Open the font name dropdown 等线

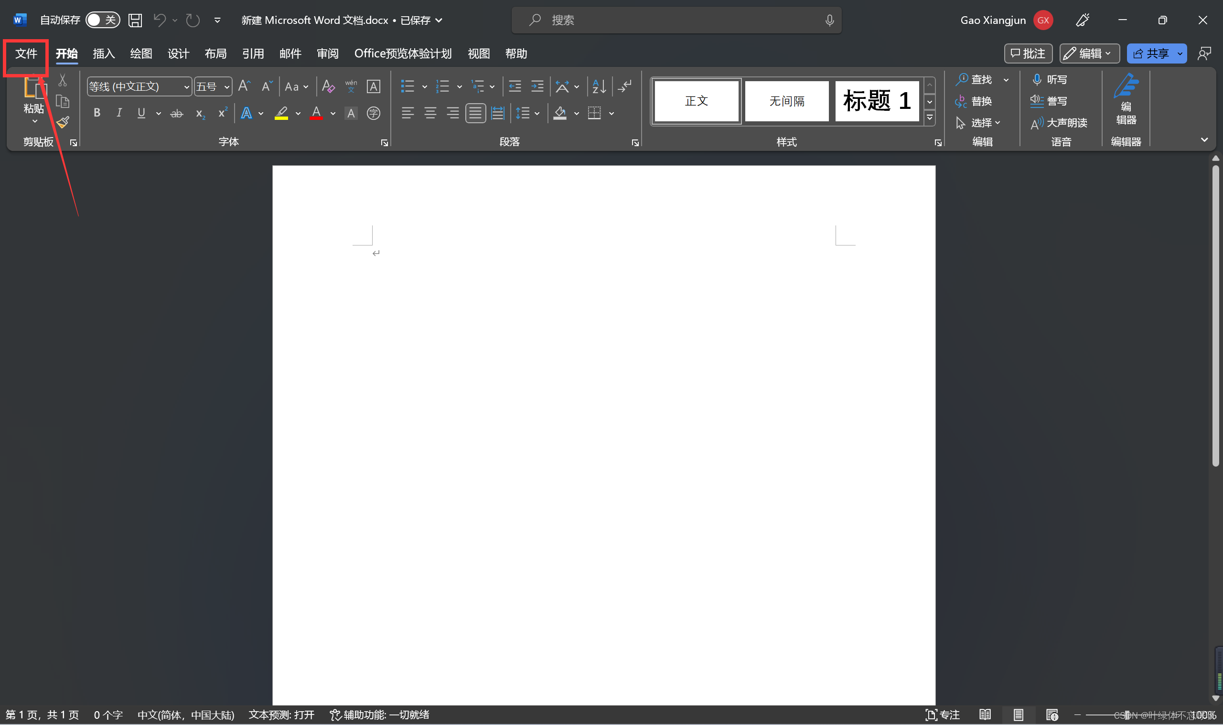(186, 87)
